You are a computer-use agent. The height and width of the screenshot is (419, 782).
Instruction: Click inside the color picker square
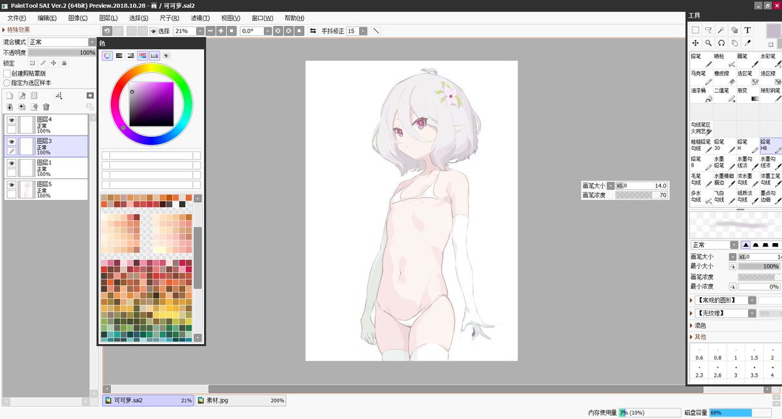(151, 103)
